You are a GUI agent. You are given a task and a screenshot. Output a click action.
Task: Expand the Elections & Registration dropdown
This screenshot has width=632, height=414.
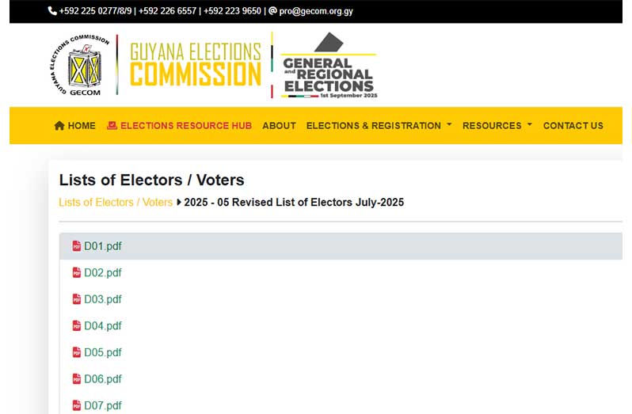point(379,126)
